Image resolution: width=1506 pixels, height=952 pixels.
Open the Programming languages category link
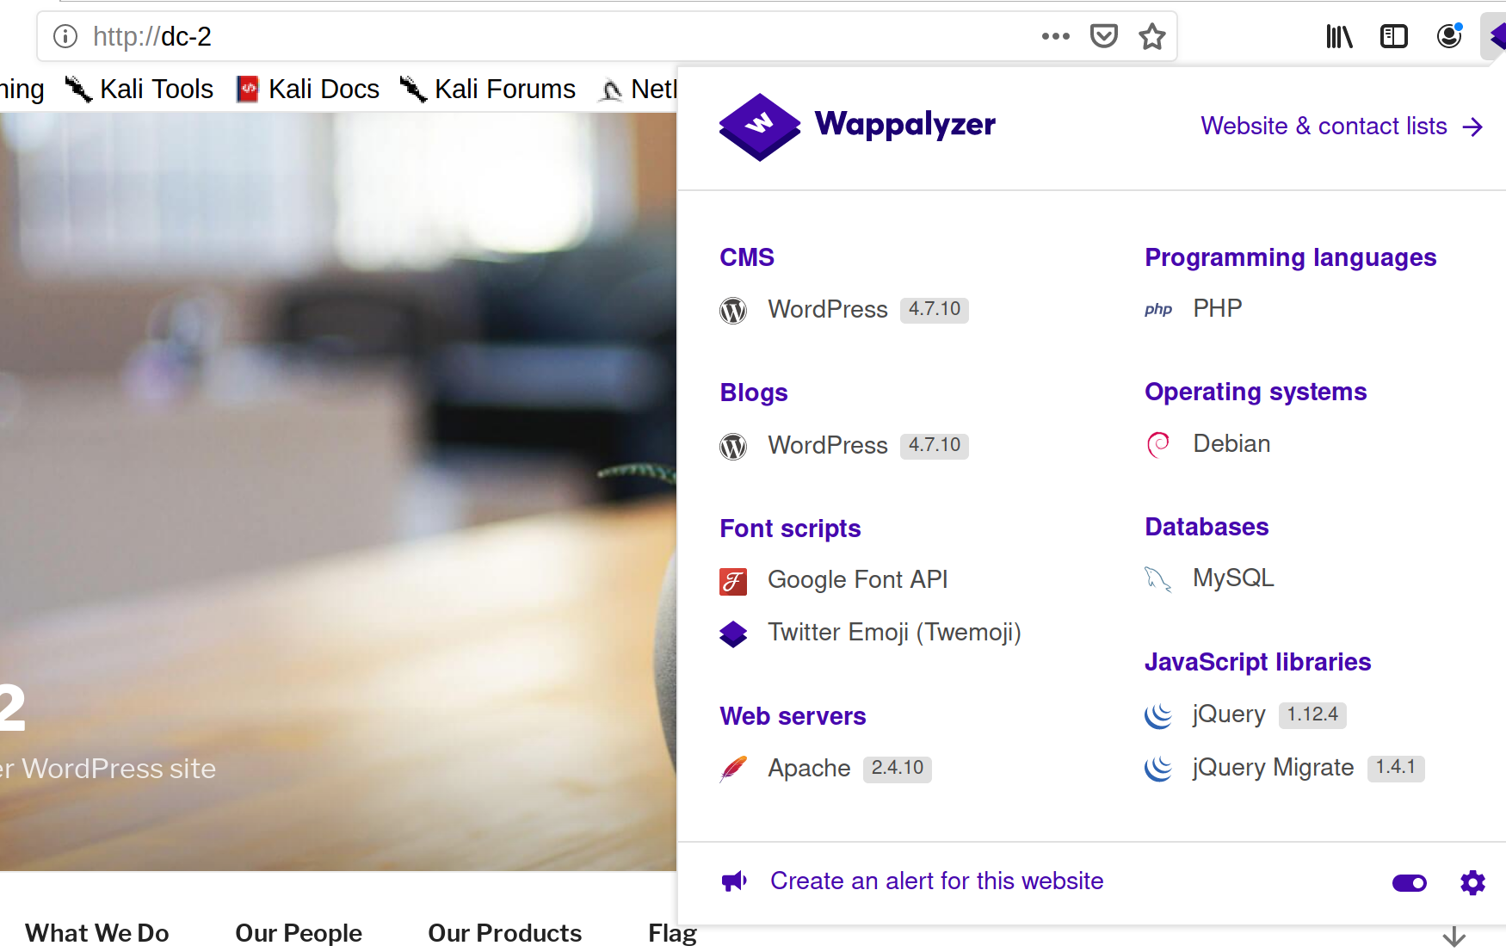click(1291, 257)
